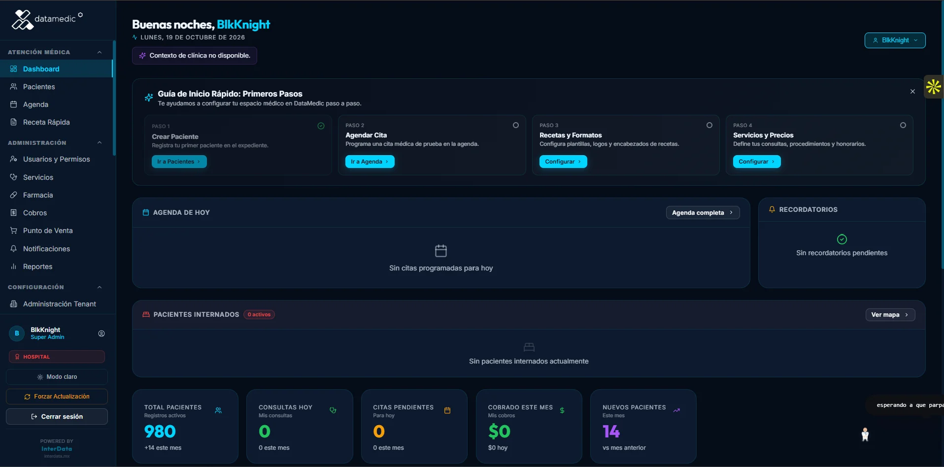
Task: Click the Pacientes people icon in sidebar
Action: click(x=13, y=87)
